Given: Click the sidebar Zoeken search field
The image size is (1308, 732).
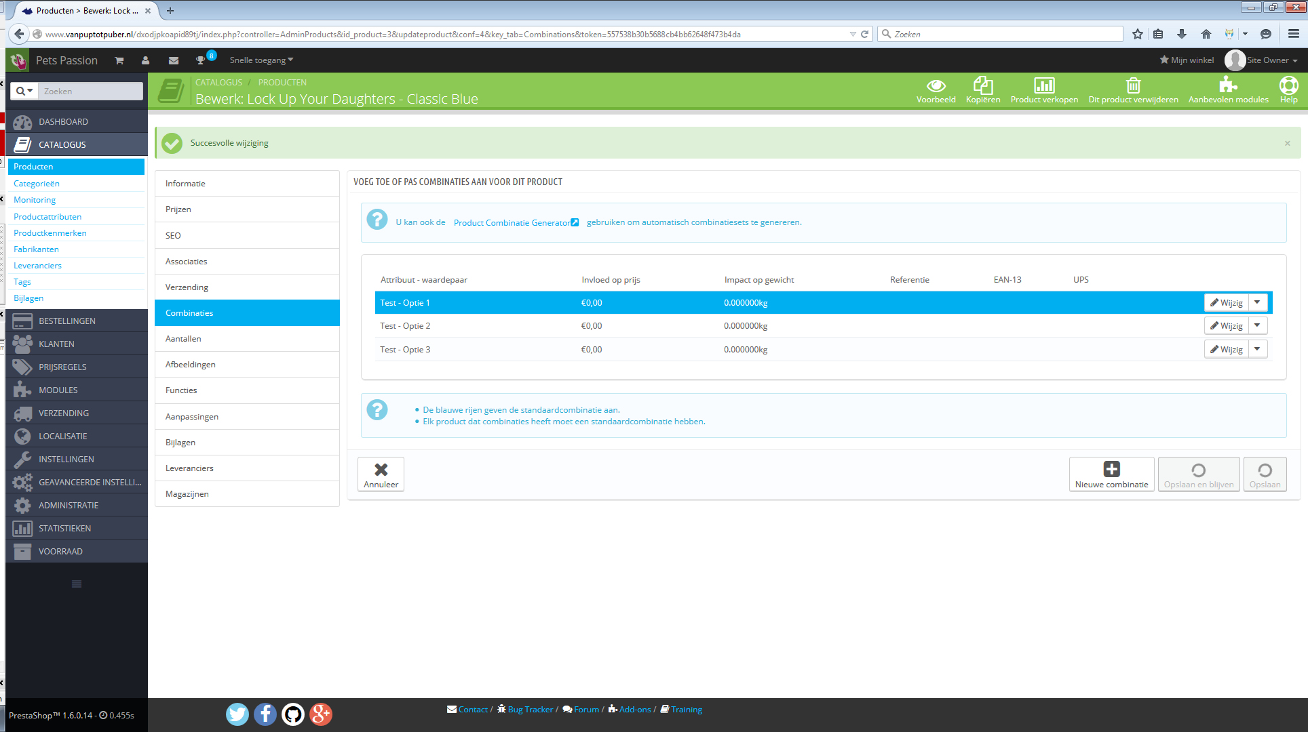Looking at the screenshot, I should [91, 91].
